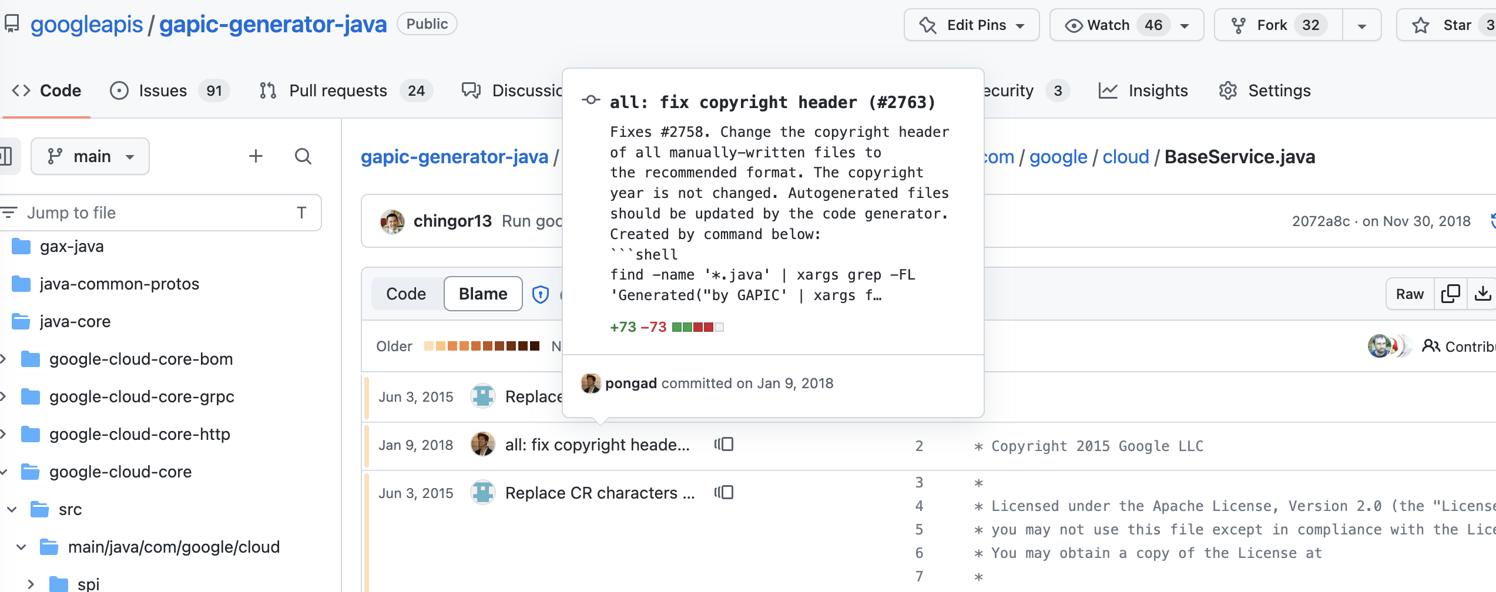Open the main branch selector
Viewport: 1496px width, 592px height.
(90, 156)
